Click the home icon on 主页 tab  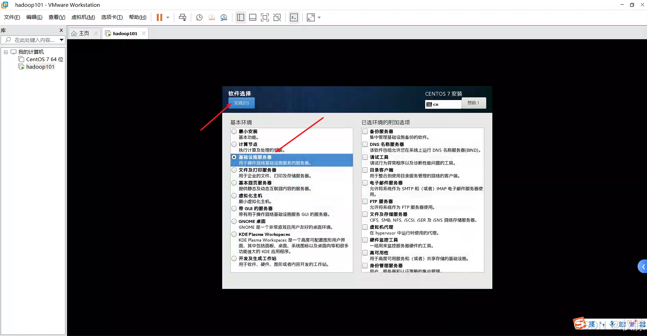coord(74,33)
